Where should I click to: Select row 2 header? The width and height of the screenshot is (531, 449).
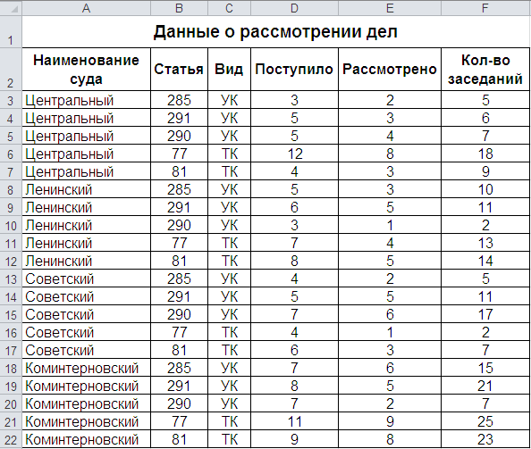(x=11, y=70)
